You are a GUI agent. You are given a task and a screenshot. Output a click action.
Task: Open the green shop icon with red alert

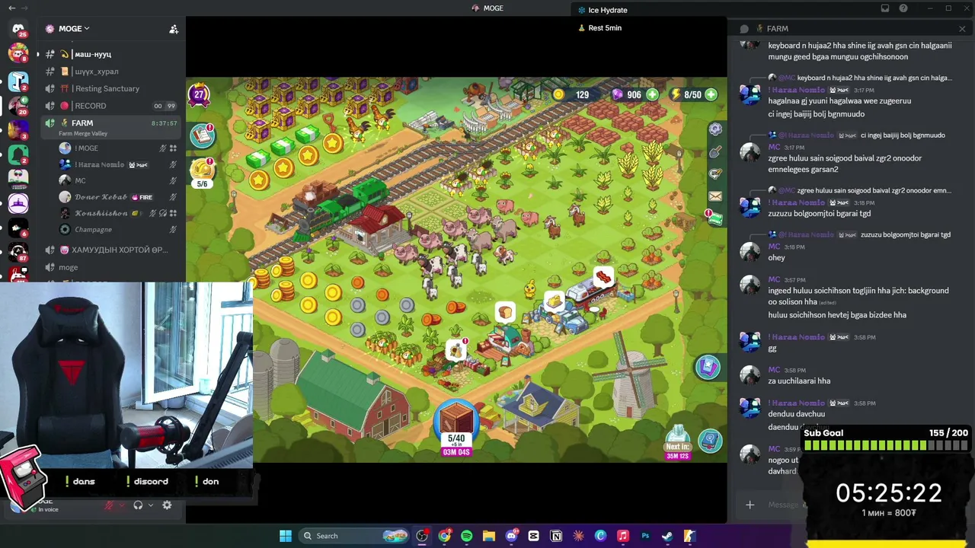(x=714, y=218)
